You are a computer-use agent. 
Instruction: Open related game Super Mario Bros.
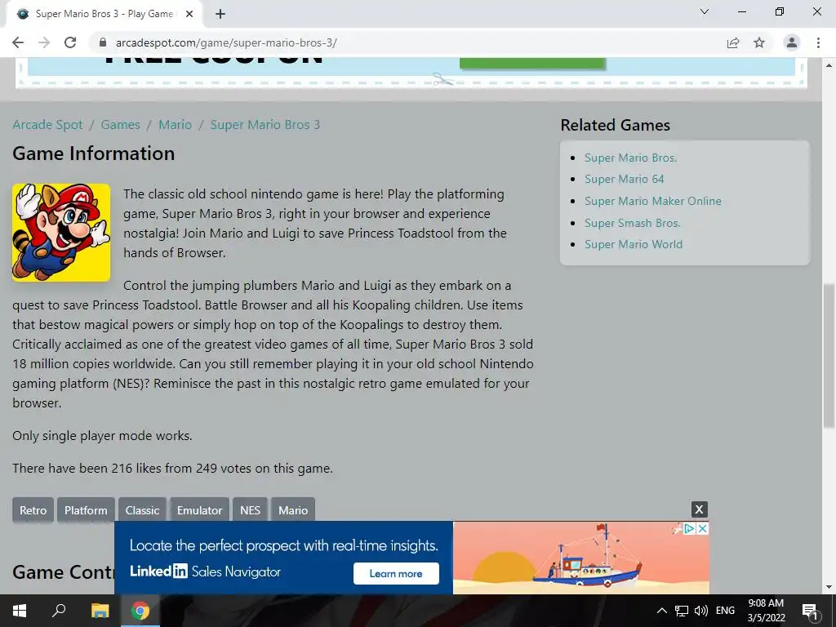631,158
